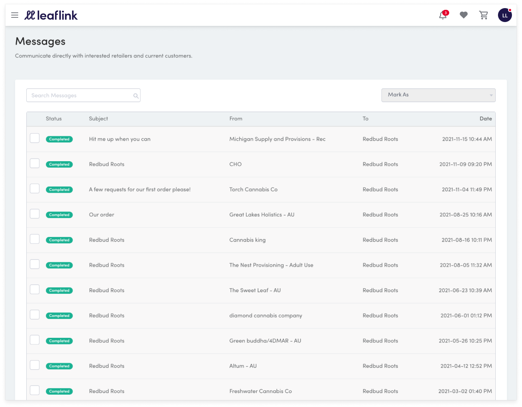
Task: Click sender 'Torch Cannabis Co'
Action: [x=253, y=189]
